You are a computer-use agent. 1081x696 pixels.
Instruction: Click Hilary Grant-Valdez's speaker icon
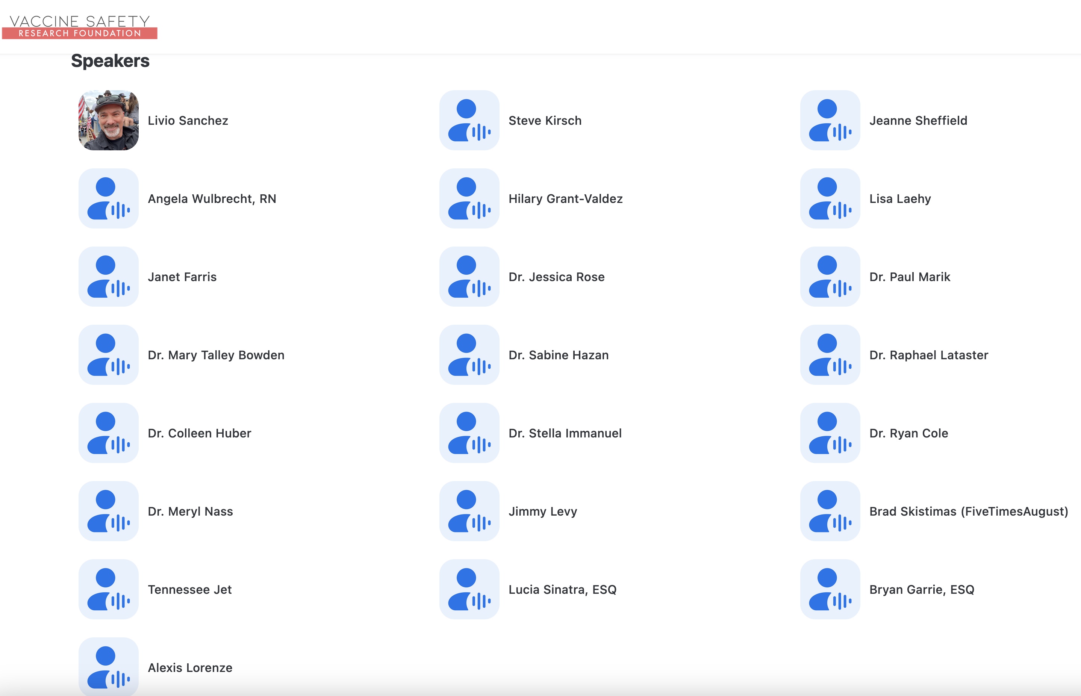469,198
